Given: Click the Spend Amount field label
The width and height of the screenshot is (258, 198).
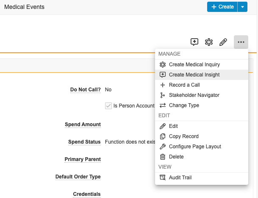Looking at the screenshot, I should tap(83, 124).
